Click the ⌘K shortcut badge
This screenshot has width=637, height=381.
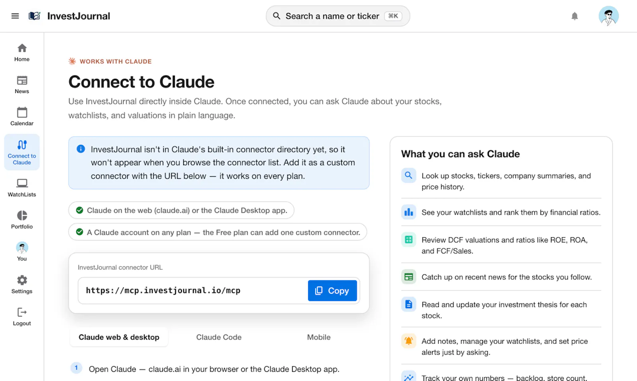393,16
